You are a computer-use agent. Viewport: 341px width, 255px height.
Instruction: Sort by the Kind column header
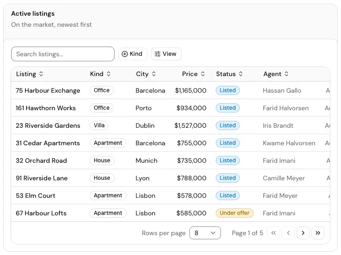pyautogui.click(x=100, y=74)
